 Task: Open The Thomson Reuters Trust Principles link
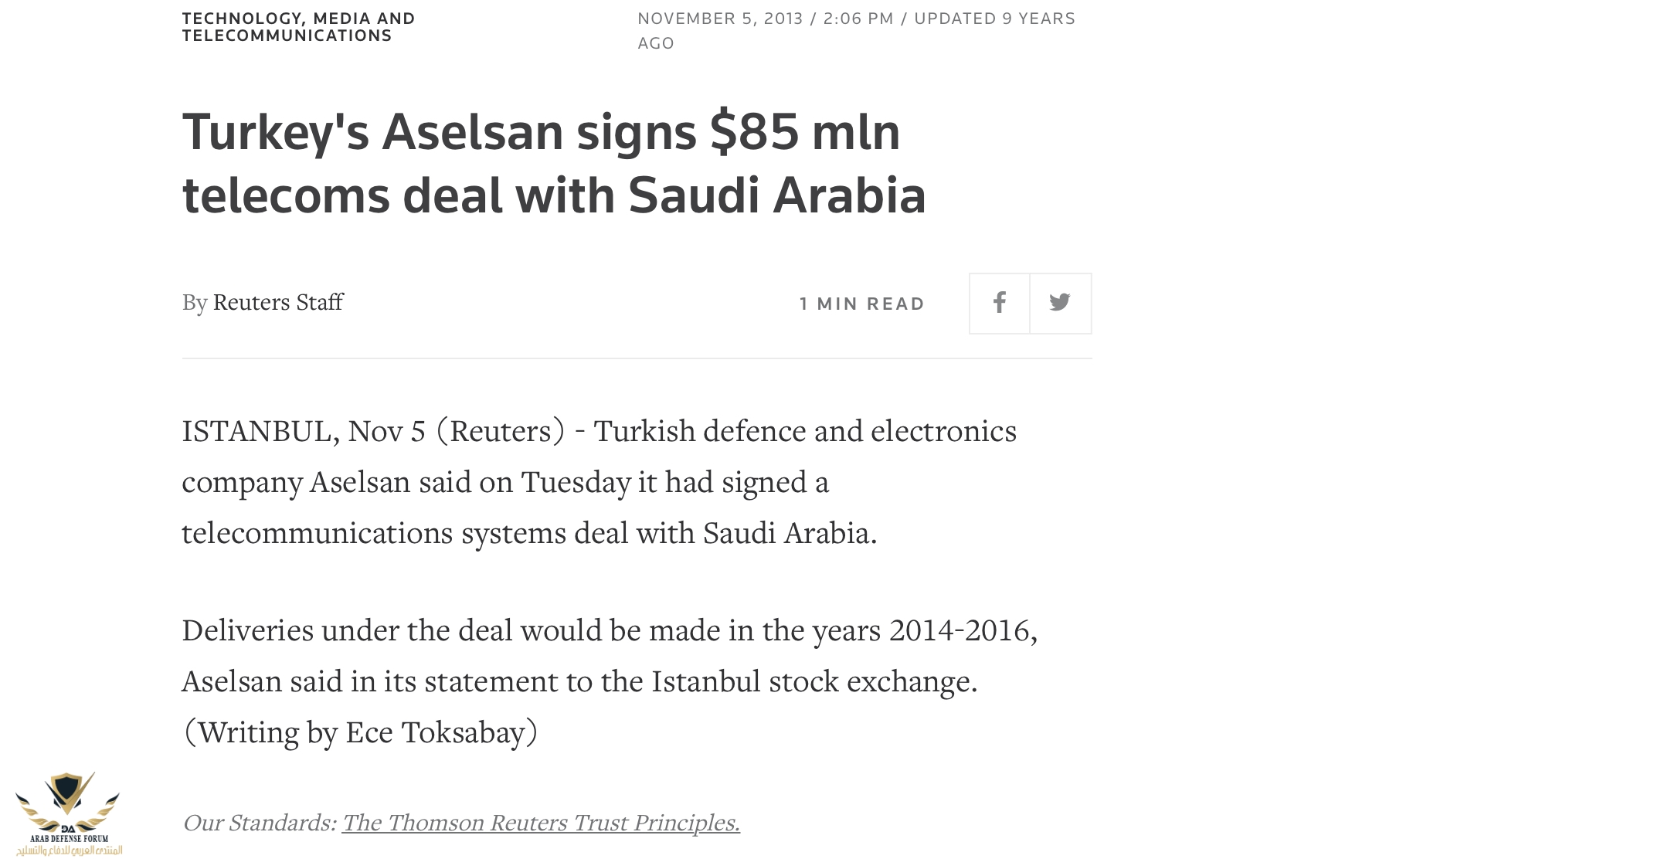[x=541, y=823]
